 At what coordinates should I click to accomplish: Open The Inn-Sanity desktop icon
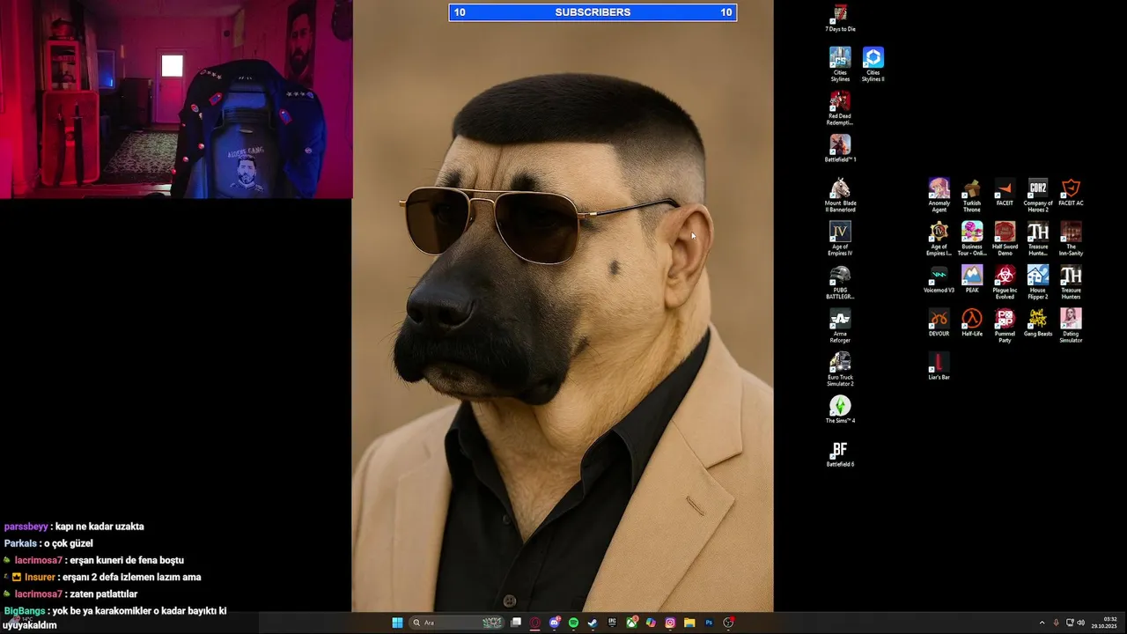[1071, 238]
